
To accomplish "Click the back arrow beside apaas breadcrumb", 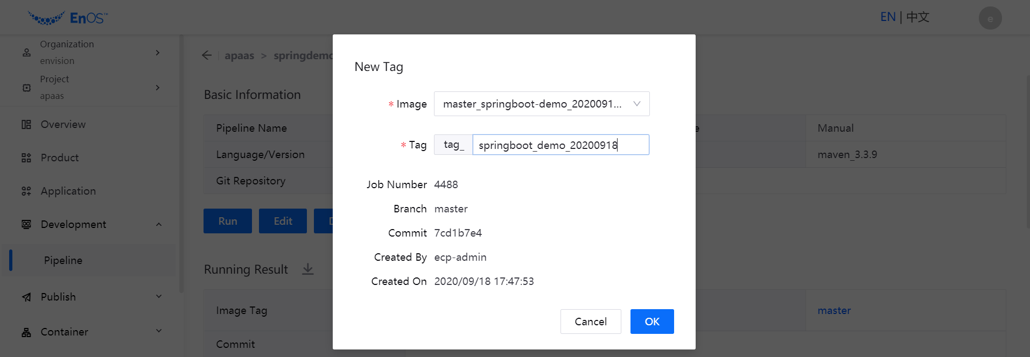I will [207, 55].
